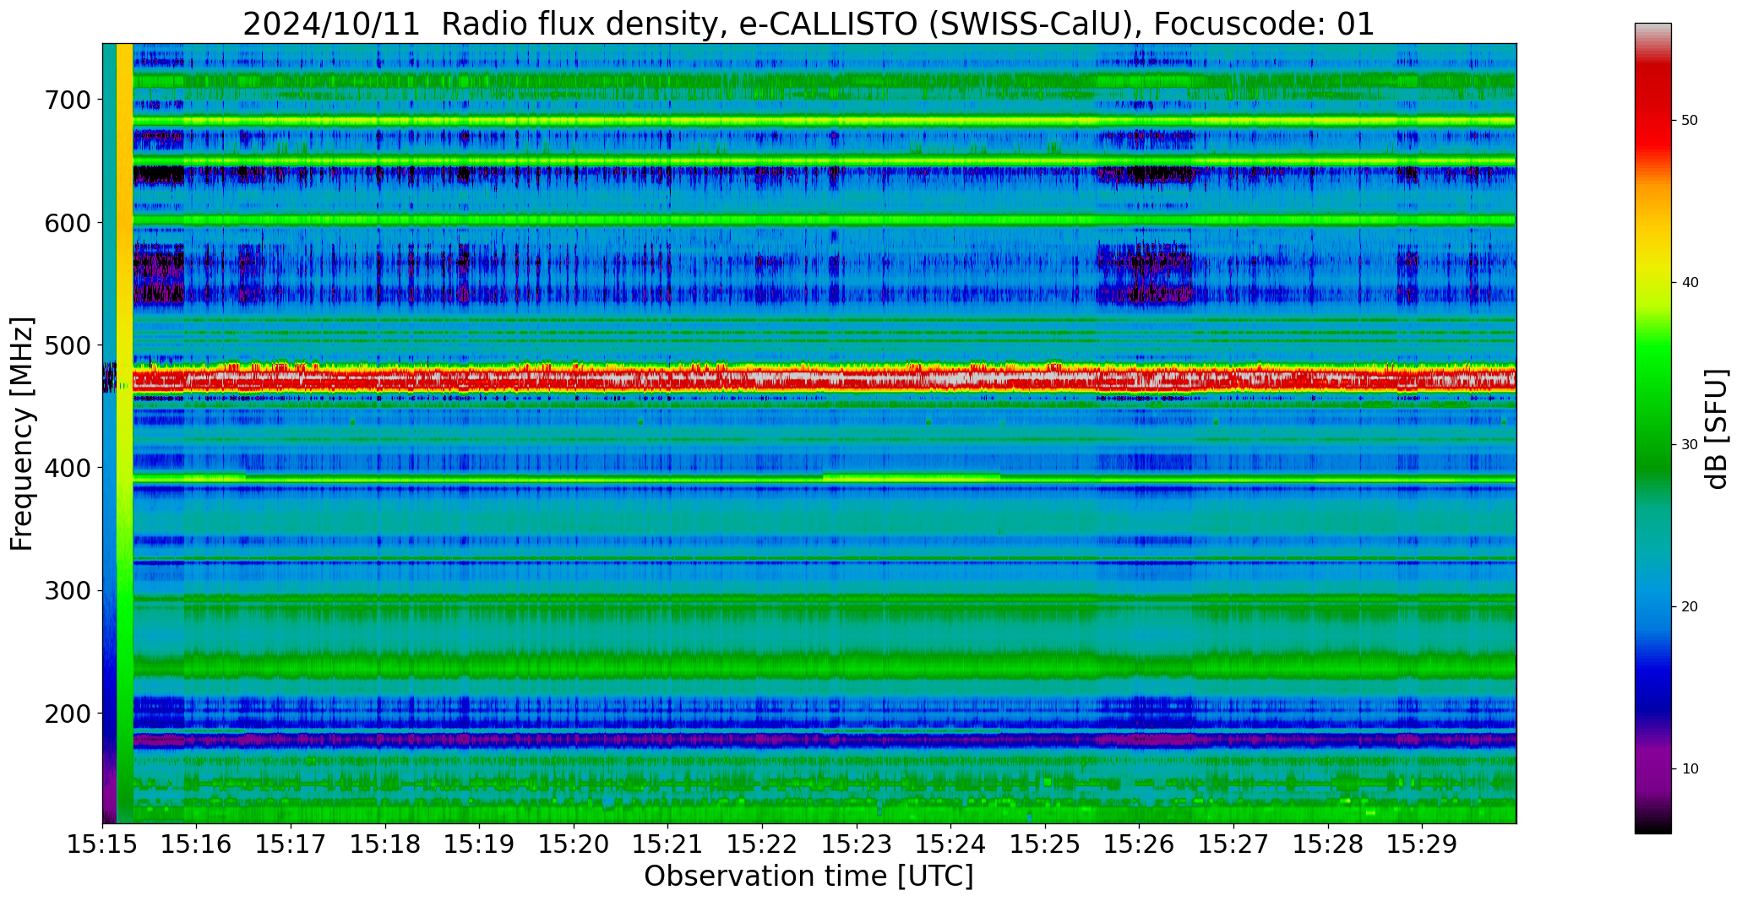This screenshot has width=1742, height=901.
Task: Click the 15:29 time tick label
Action: (x=1423, y=844)
